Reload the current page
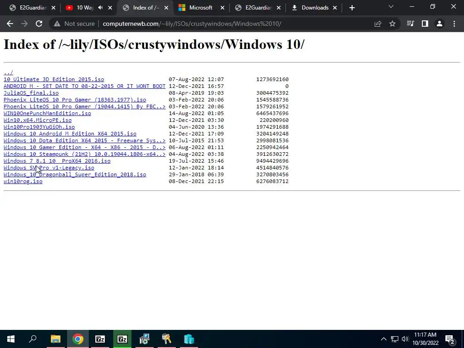 click(39, 24)
